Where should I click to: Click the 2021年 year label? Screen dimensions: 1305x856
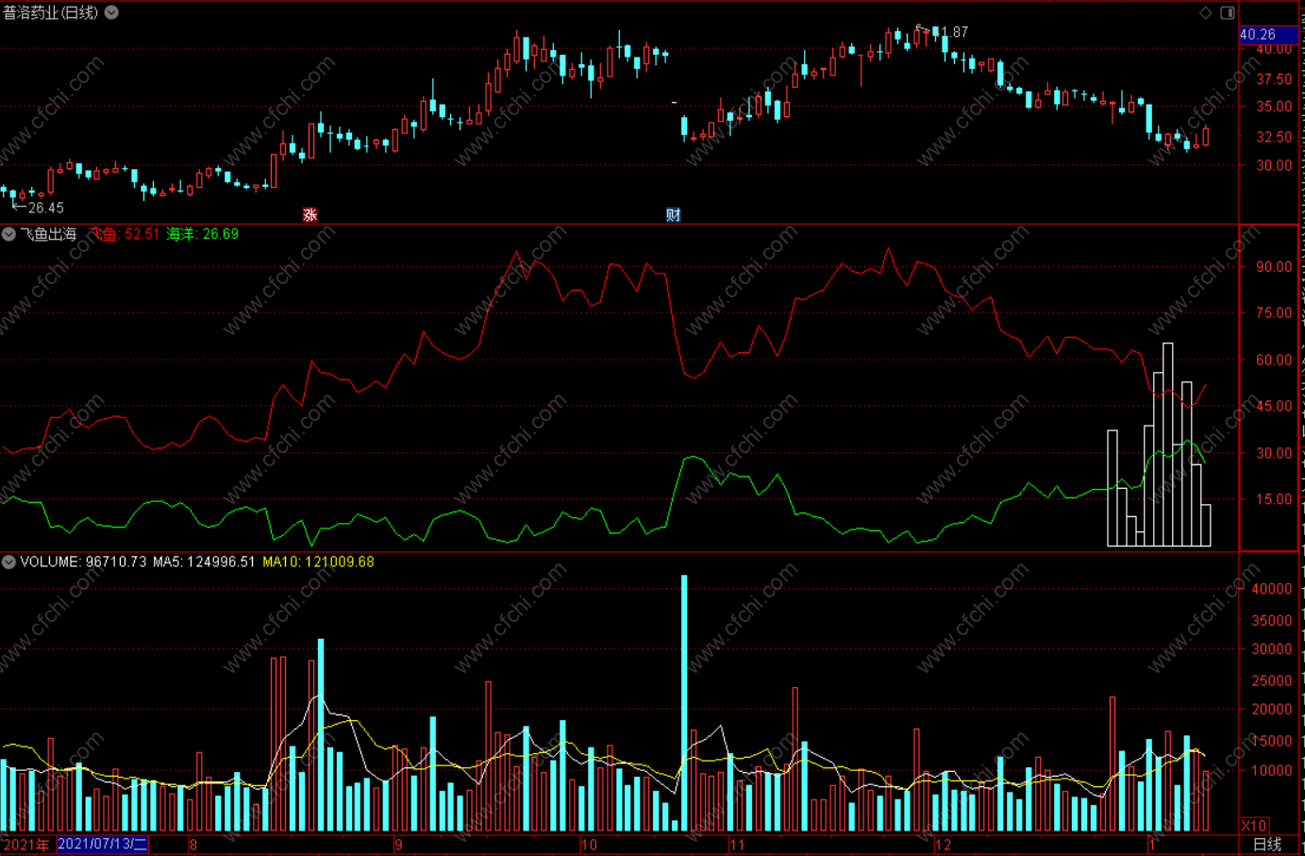coord(26,845)
